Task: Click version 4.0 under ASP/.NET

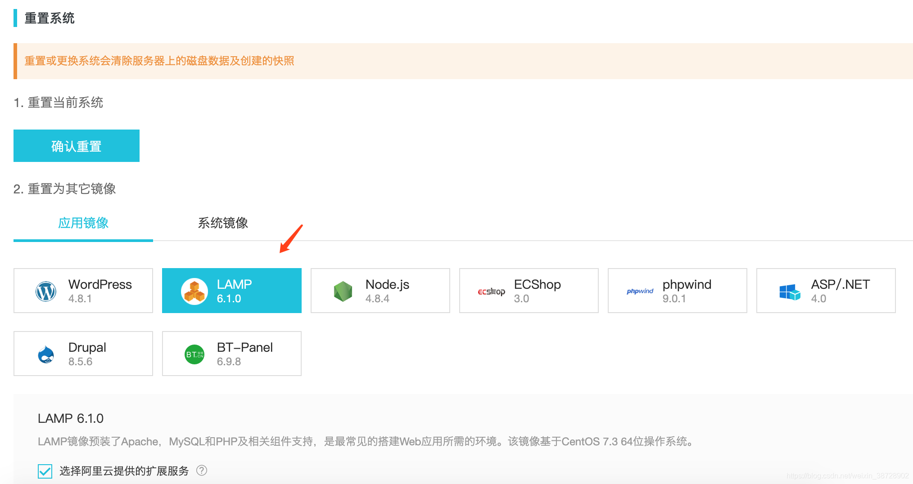Action: click(818, 299)
